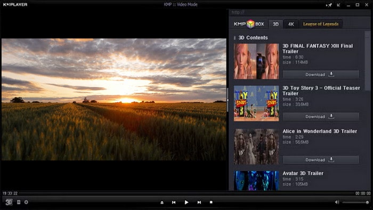Click the '3D Toy Story 3 – Official Teaser Trailer' title
Screen dimensions: 373x210
[x=321, y=91]
